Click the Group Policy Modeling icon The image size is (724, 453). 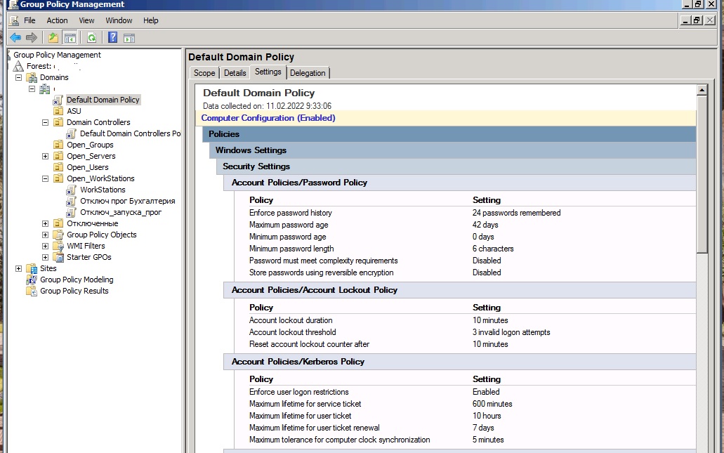click(32, 280)
